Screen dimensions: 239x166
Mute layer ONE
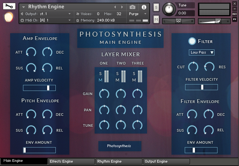coord(100,80)
